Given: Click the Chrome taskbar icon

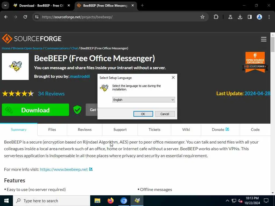Looking at the screenshot, I should pos(124,201).
